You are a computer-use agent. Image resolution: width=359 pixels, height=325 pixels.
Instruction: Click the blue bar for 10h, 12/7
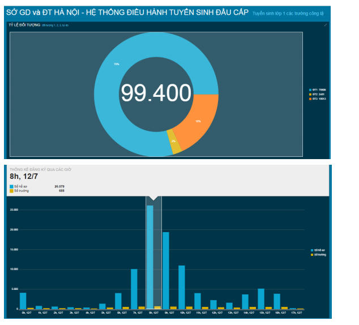[x=182, y=286]
